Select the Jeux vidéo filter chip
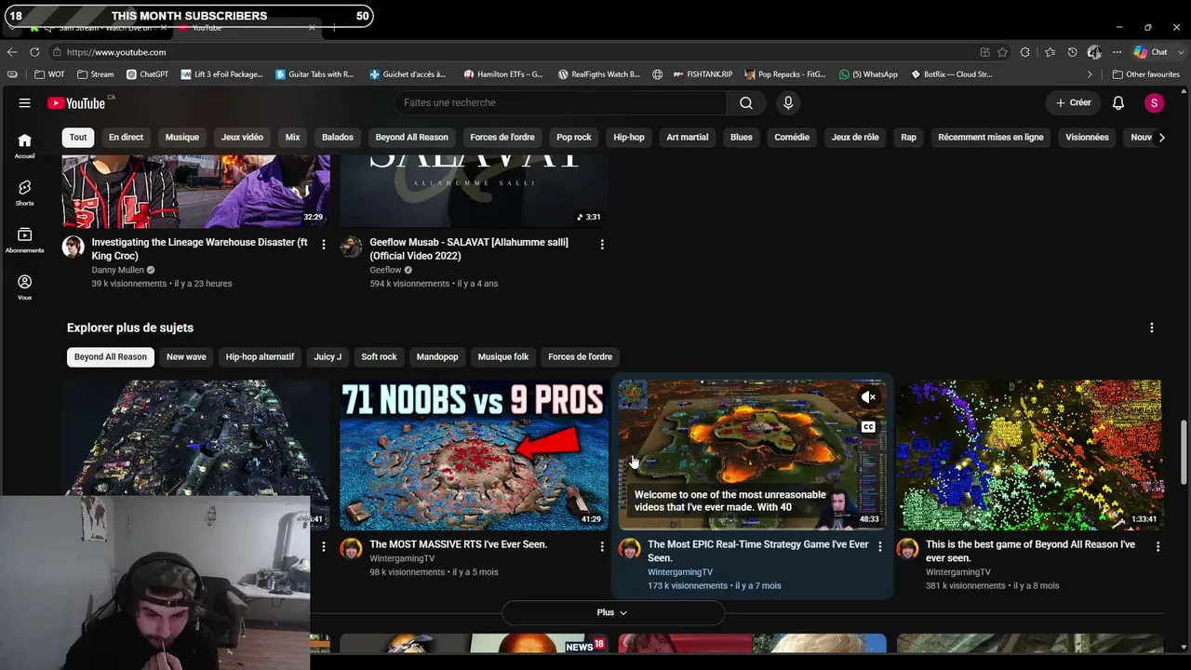 [242, 138]
